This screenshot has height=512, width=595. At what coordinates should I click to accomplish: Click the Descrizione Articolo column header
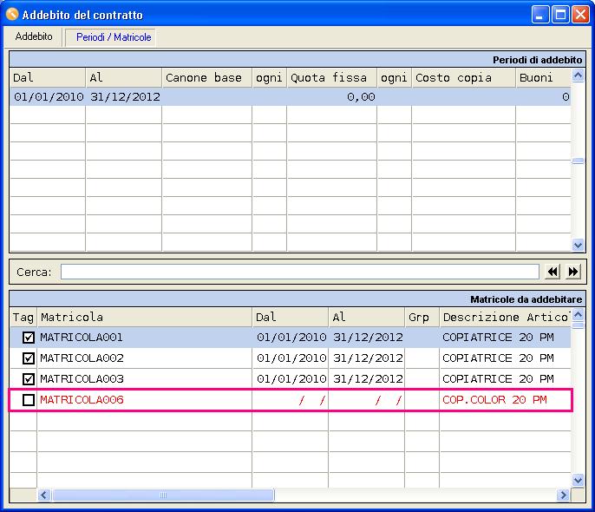pos(505,317)
